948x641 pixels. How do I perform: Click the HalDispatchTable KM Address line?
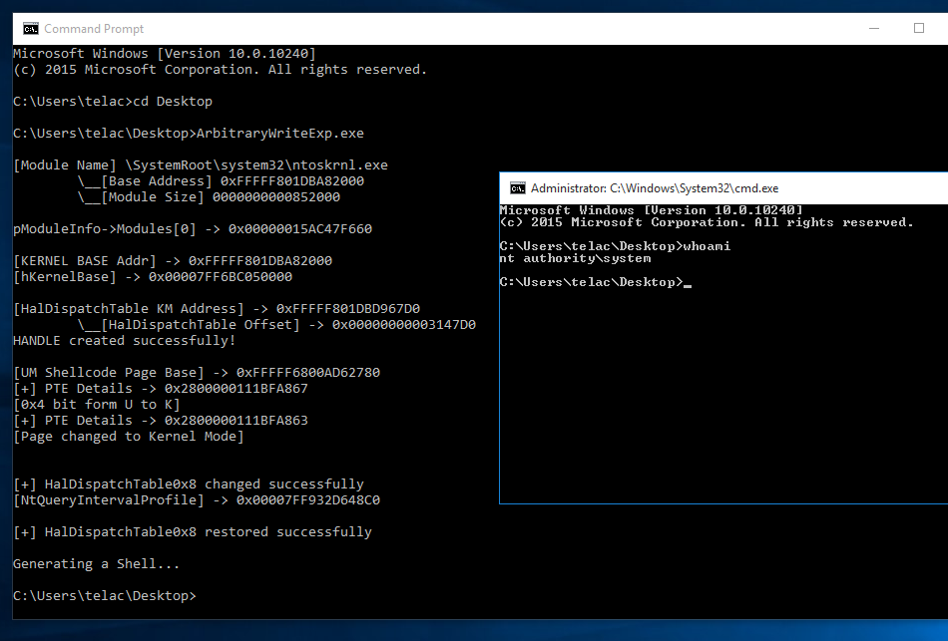pos(217,309)
